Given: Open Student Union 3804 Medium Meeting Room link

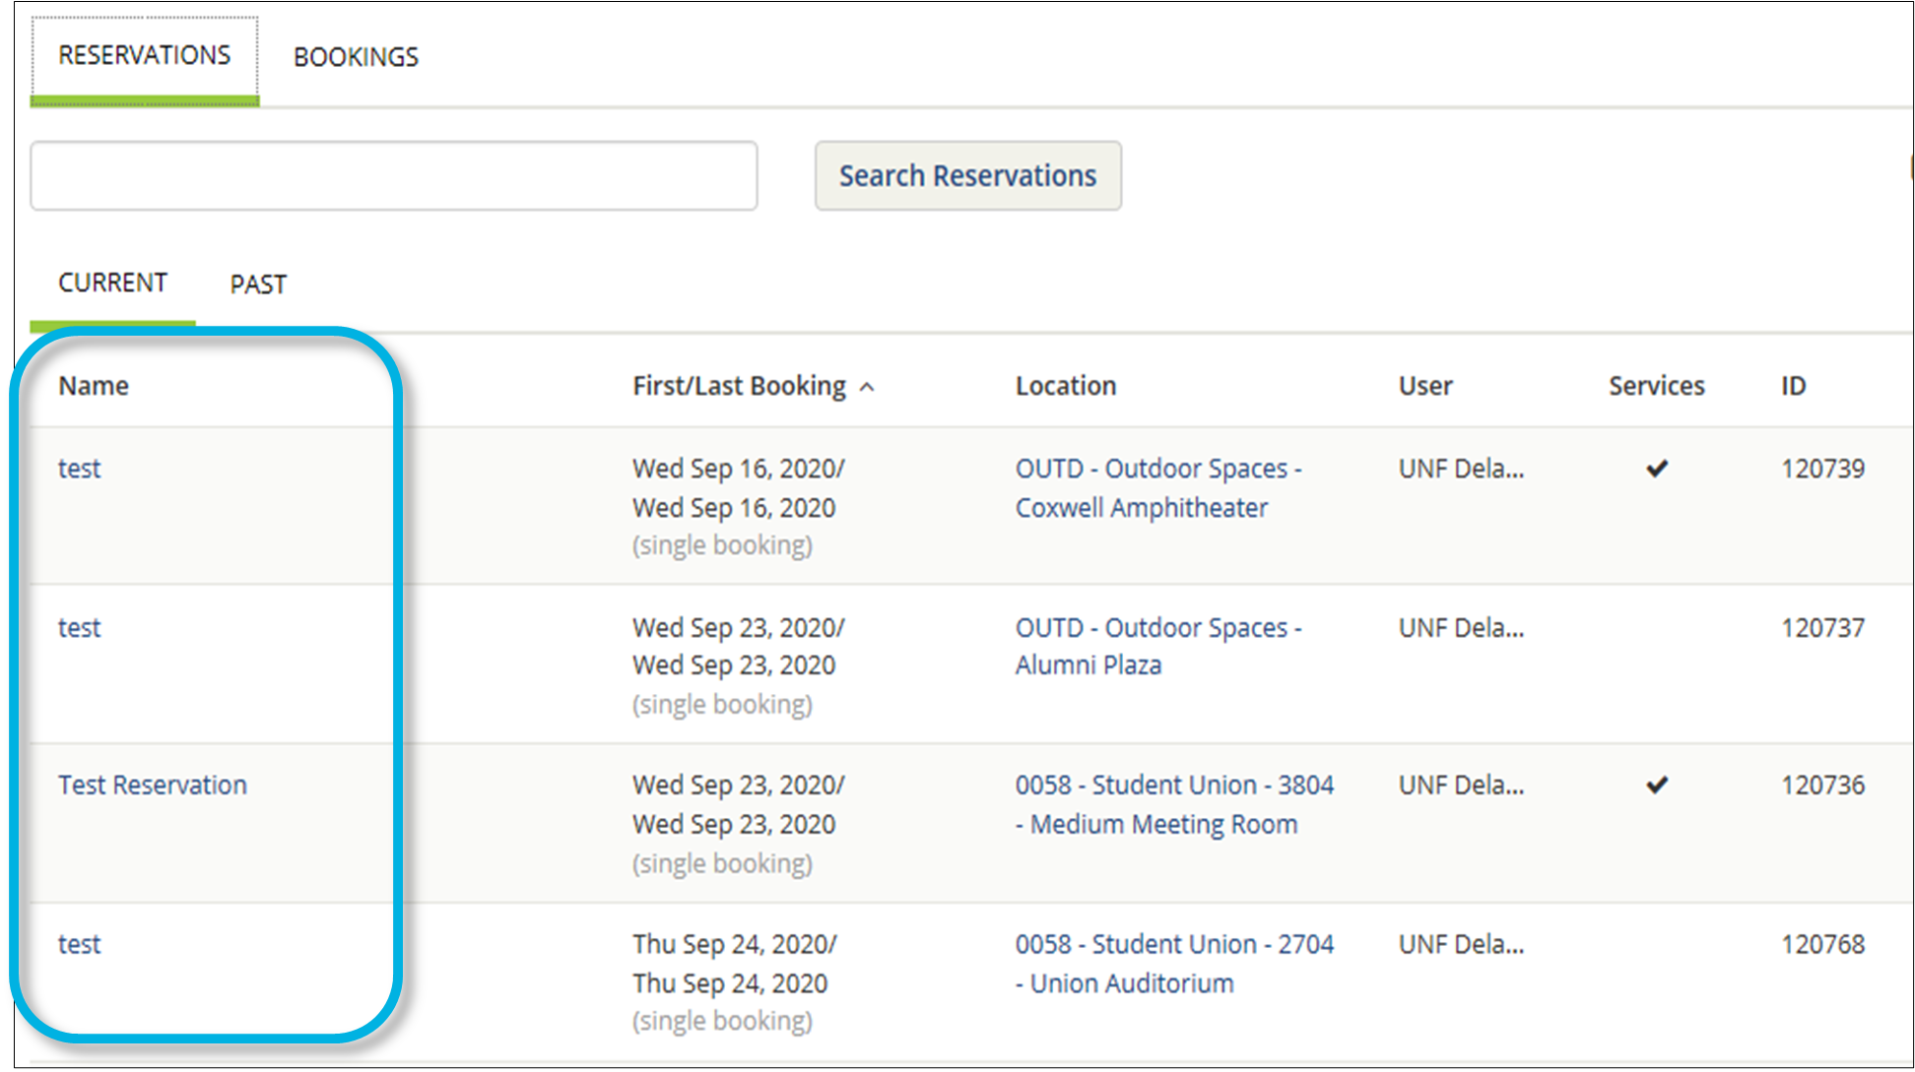Looking at the screenshot, I should tap(1174, 805).
